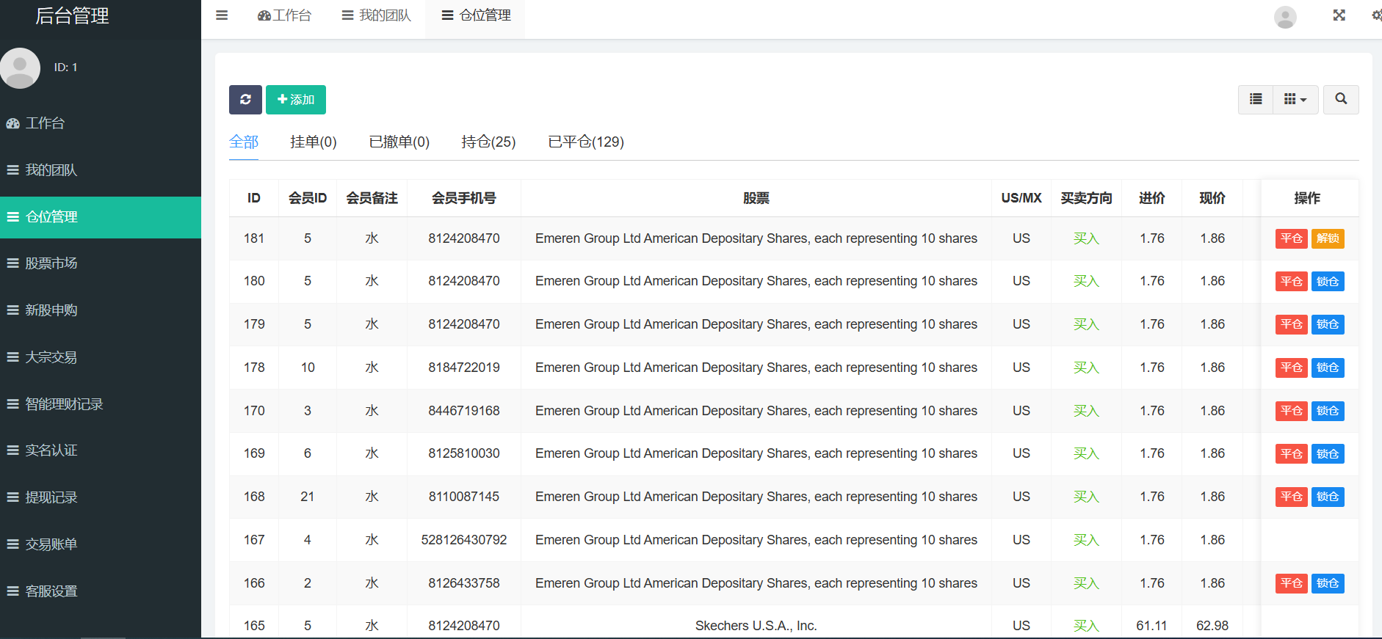The height and width of the screenshot is (639, 1382).
Task: Select the 持仓(25) tab
Action: click(488, 142)
